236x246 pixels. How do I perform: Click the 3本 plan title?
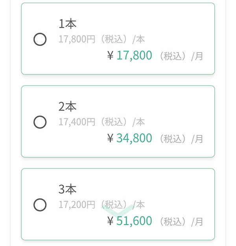click(67, 189)
